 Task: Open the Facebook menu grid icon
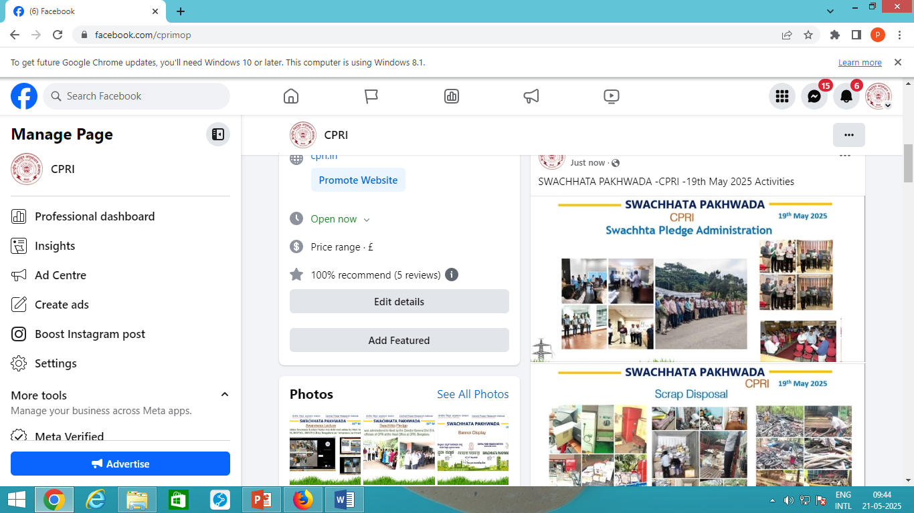click(x=782, y=96)
